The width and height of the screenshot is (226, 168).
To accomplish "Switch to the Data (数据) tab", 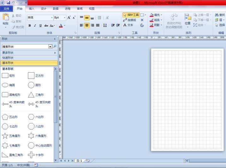I will point(56,9).
